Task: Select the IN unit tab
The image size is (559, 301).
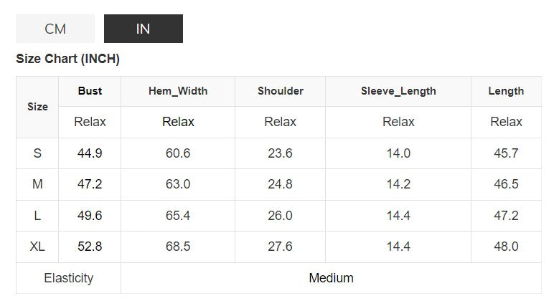Action: click(x=143, y=29)
